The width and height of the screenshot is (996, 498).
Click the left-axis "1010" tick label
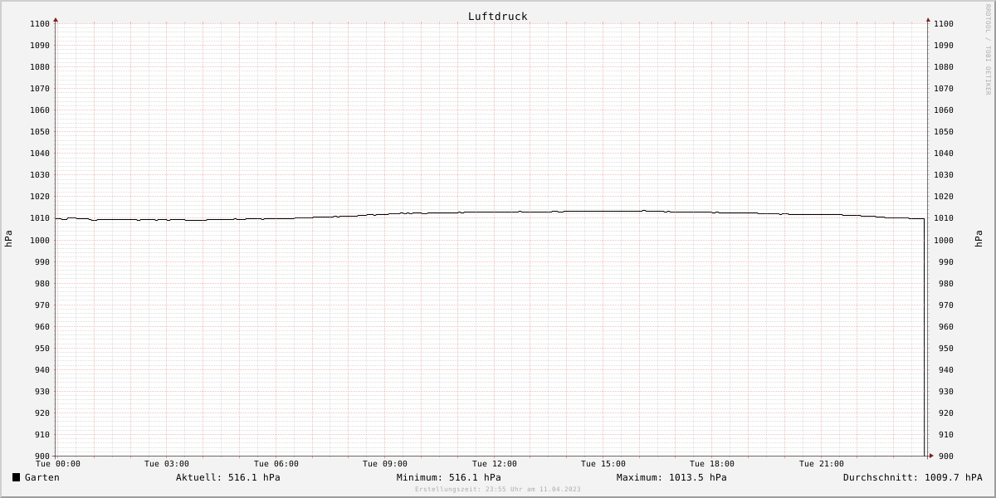[40, 218]
